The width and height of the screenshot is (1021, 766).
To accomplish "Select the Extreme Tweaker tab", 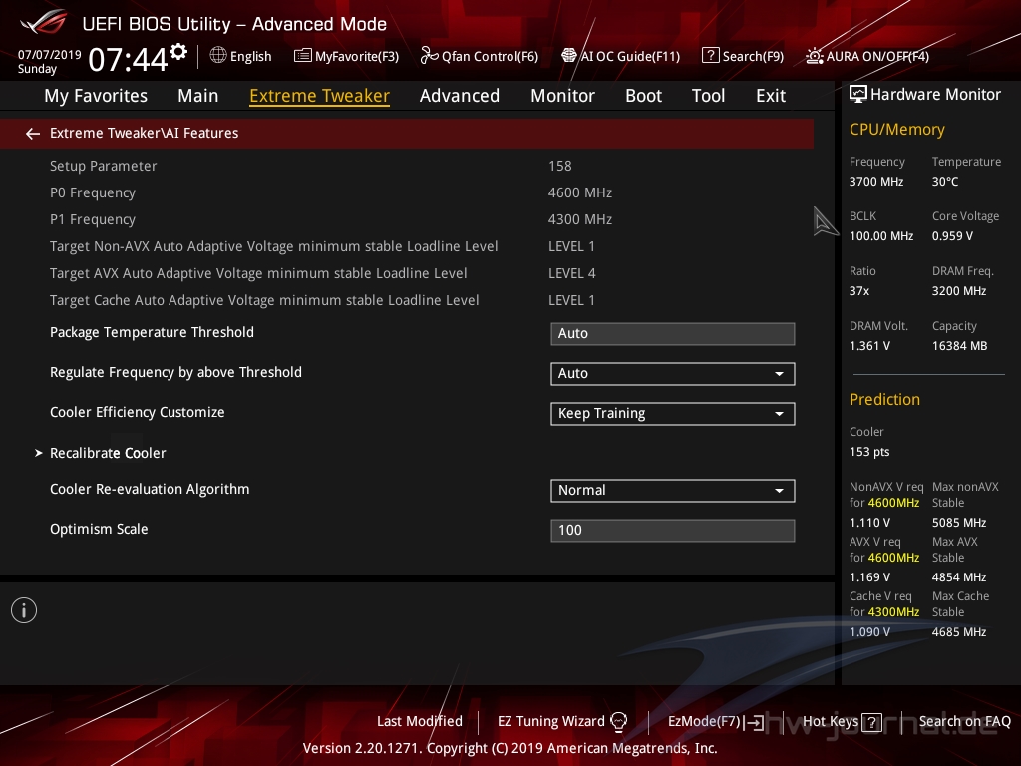I will (x=320, y=96).
